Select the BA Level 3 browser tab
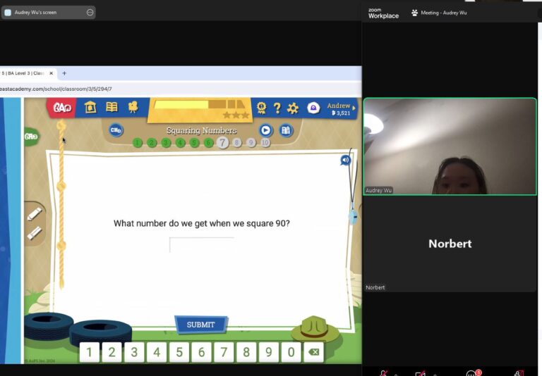This screenshot has width=542, height=376. pyautogui.click(x=23, y=73)
